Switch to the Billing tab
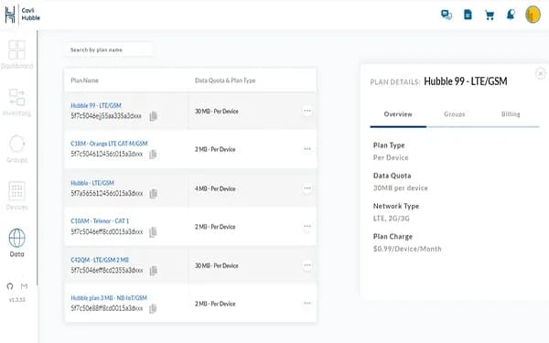The width and height of the screenshot is (549, 343). [x=511, y=114]
